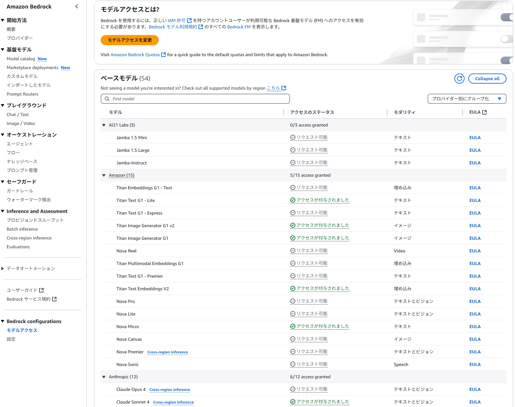The image size is (515, 407).
Task: Open the EULA link for Nova Pro
Action: [x=475, y=301]
